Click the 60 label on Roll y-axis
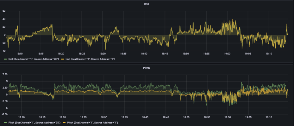This screenshot has width=294, height=126. (4, 11)
